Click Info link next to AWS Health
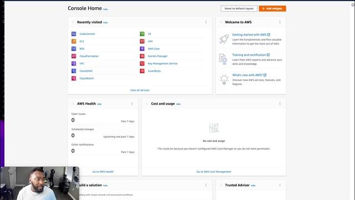The height and width of the screenshot is (200, 355). pos(99,104)
